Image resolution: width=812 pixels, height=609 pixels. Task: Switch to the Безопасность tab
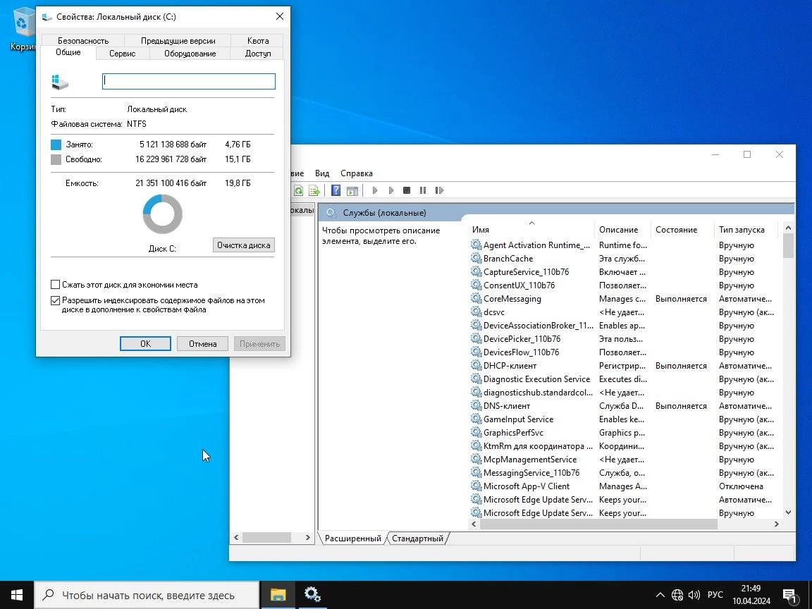[83, 40]
